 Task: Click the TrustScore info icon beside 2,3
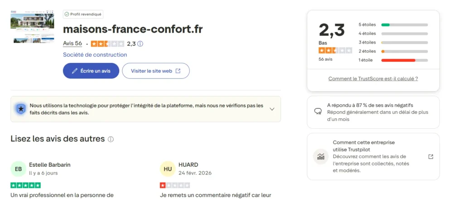[x=140, y=44]
